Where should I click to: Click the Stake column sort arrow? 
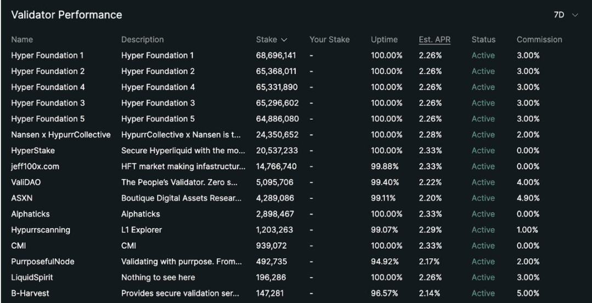click(x=284, y=40)
